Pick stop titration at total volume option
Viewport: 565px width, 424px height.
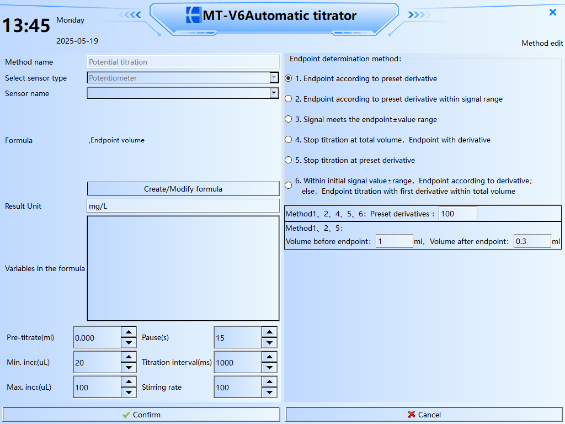(288, 140)
